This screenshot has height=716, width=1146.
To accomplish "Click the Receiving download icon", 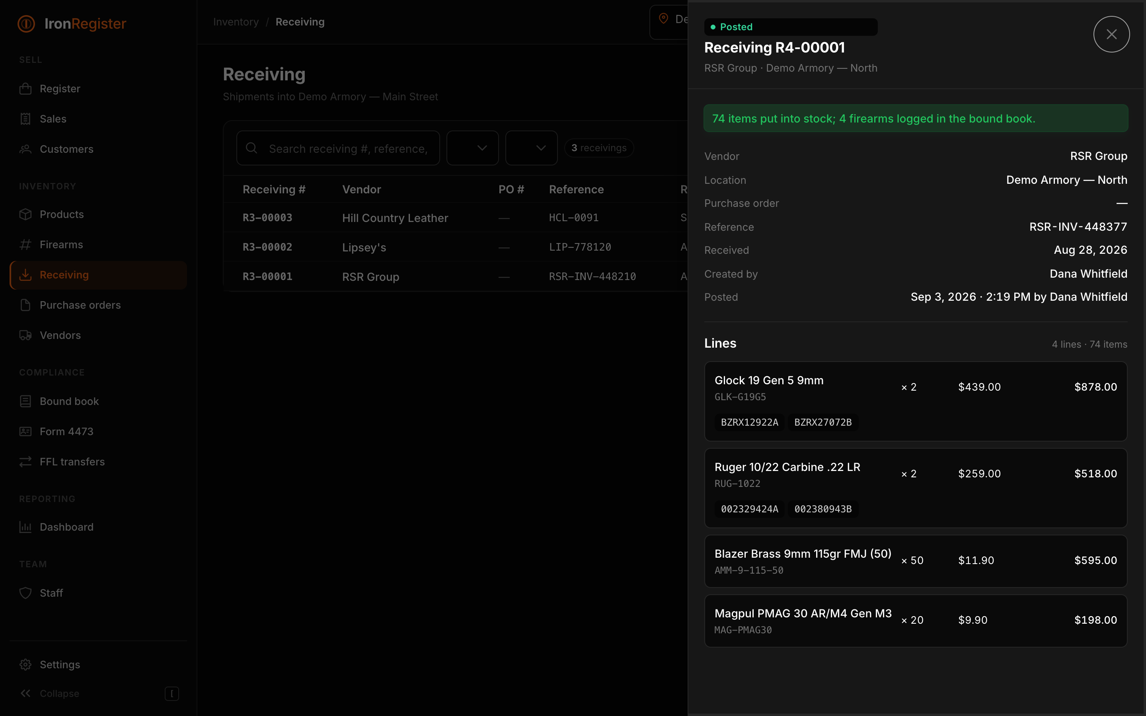I will coord(25,275).
